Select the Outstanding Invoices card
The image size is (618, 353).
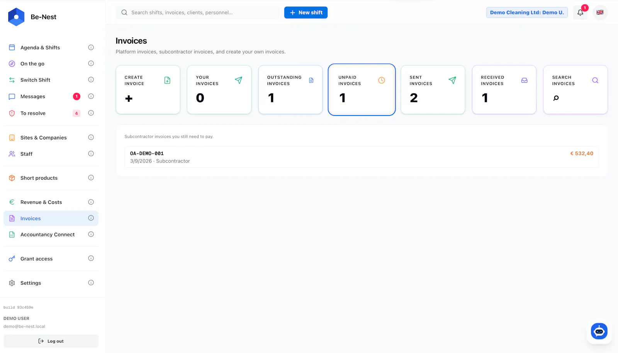tap(290, 90)
